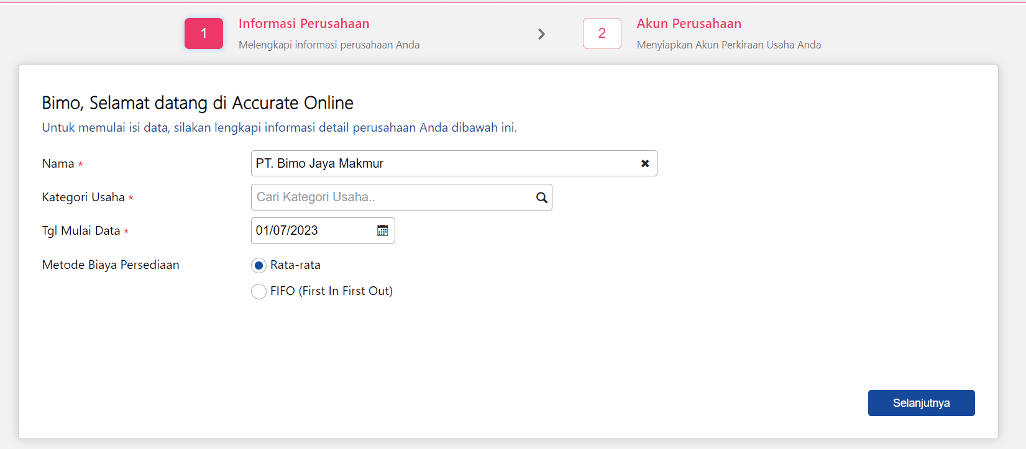Click the 'Metode Biaya Persediaan' label
The height and width of the screenshot is (449, 1026).
tap(111, 265)
